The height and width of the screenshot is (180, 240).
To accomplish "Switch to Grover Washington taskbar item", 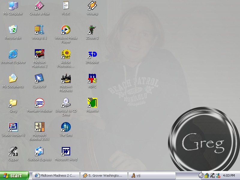I will coord(104,175).
